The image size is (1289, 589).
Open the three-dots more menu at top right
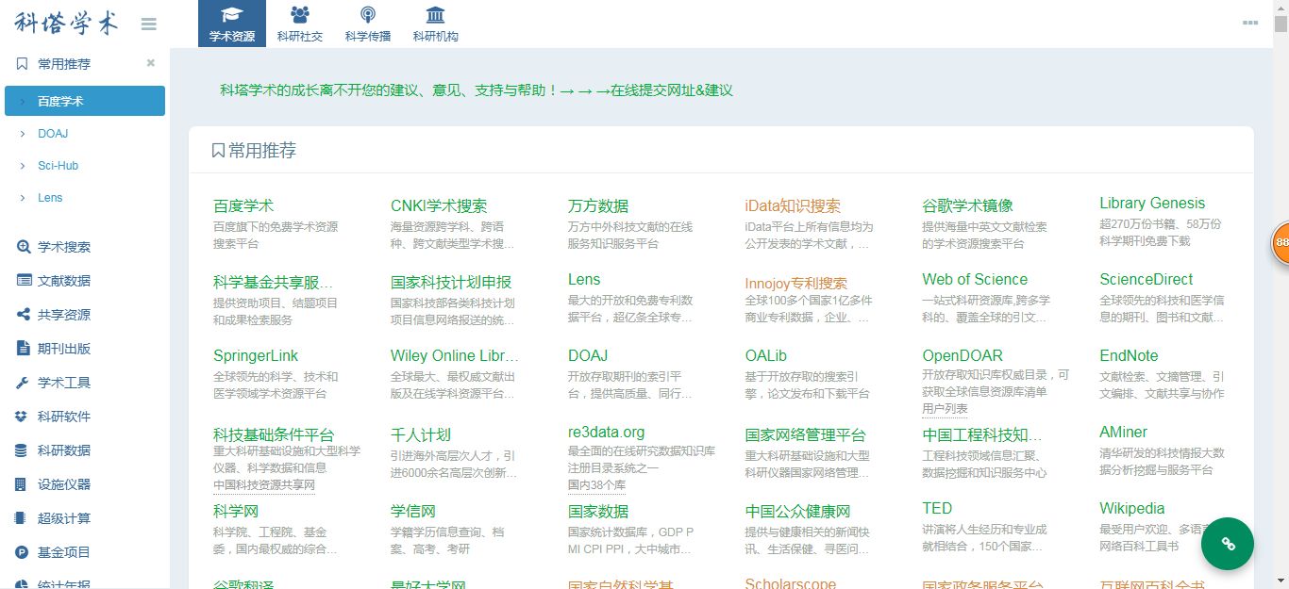pos(1250,23)
